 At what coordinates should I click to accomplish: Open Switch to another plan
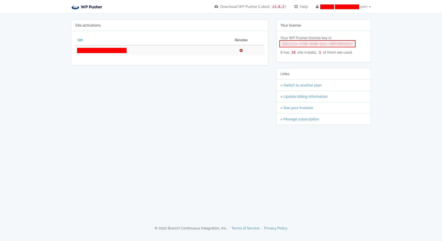(x=302, y=85)
